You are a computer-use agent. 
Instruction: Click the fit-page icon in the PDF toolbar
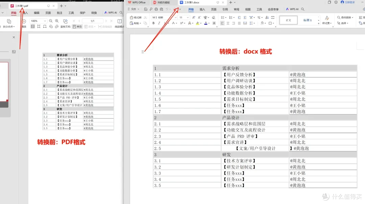pos(39,27)
